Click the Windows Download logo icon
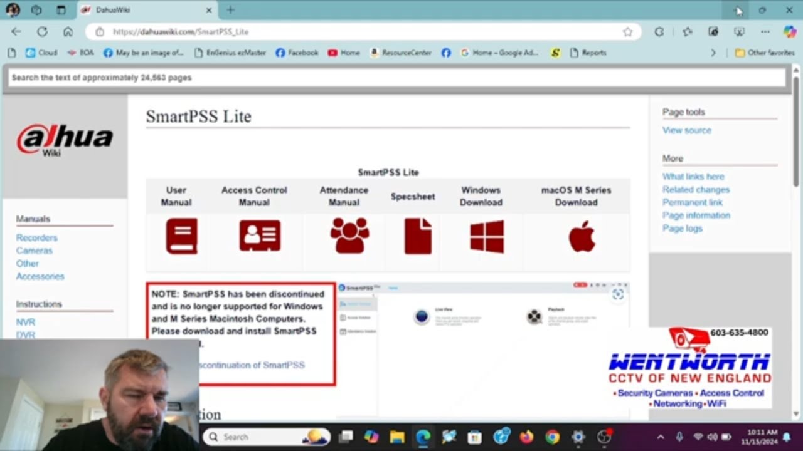The image size is (803, 451). (x=487, y=236)
